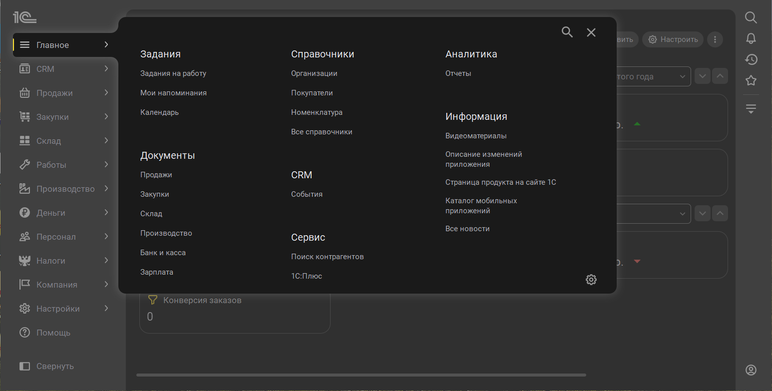This screenshot has height=391, width=772.
Task: Expand the Продажи sidebar section
Action: coord(63,93)
